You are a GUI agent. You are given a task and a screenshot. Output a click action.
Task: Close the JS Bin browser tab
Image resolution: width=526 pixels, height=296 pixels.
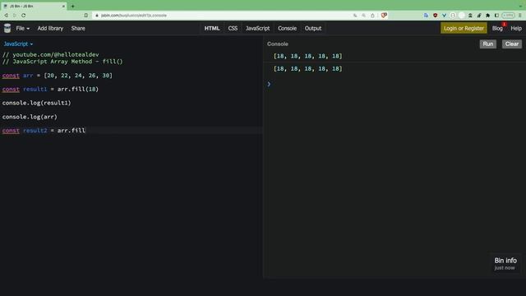tap(63, 6)
